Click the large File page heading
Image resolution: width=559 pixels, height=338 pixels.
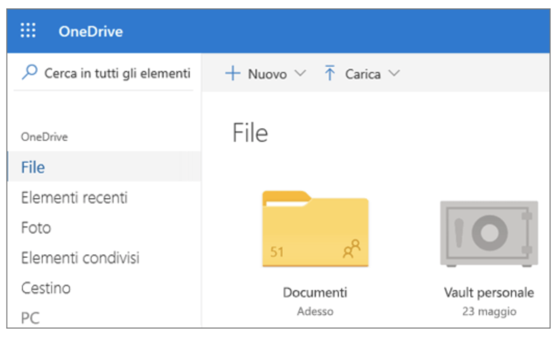tap(250, 133)
